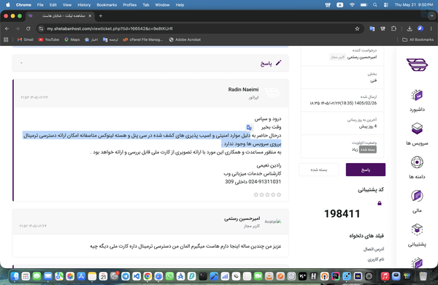438x285 pixels.
Task: Open the File menu
Action: pos(40,5)
